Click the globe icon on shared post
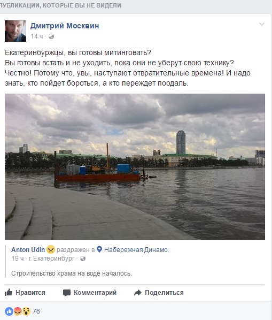 tap(83, 258)
